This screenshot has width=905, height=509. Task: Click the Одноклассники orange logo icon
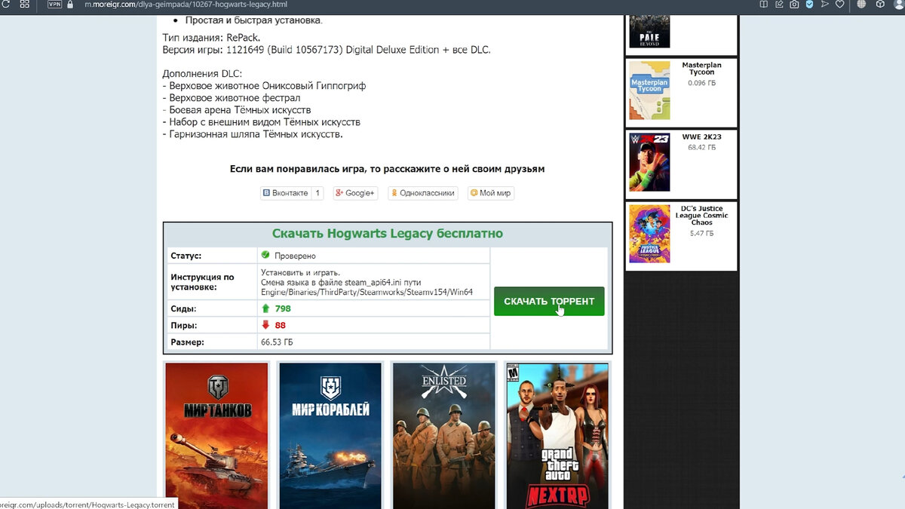pyautogui.click(x=394, y=193)
